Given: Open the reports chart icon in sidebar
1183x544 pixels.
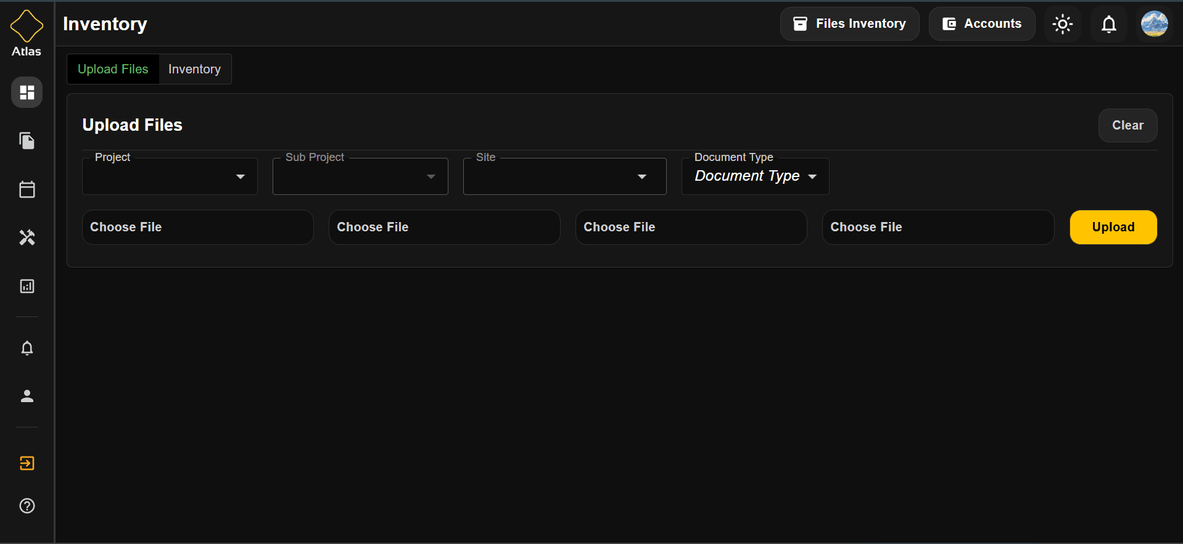Looking at the screenshot, I should [x=27, y=286].
